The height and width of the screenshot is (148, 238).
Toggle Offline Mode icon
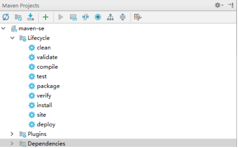pos(86,17)
